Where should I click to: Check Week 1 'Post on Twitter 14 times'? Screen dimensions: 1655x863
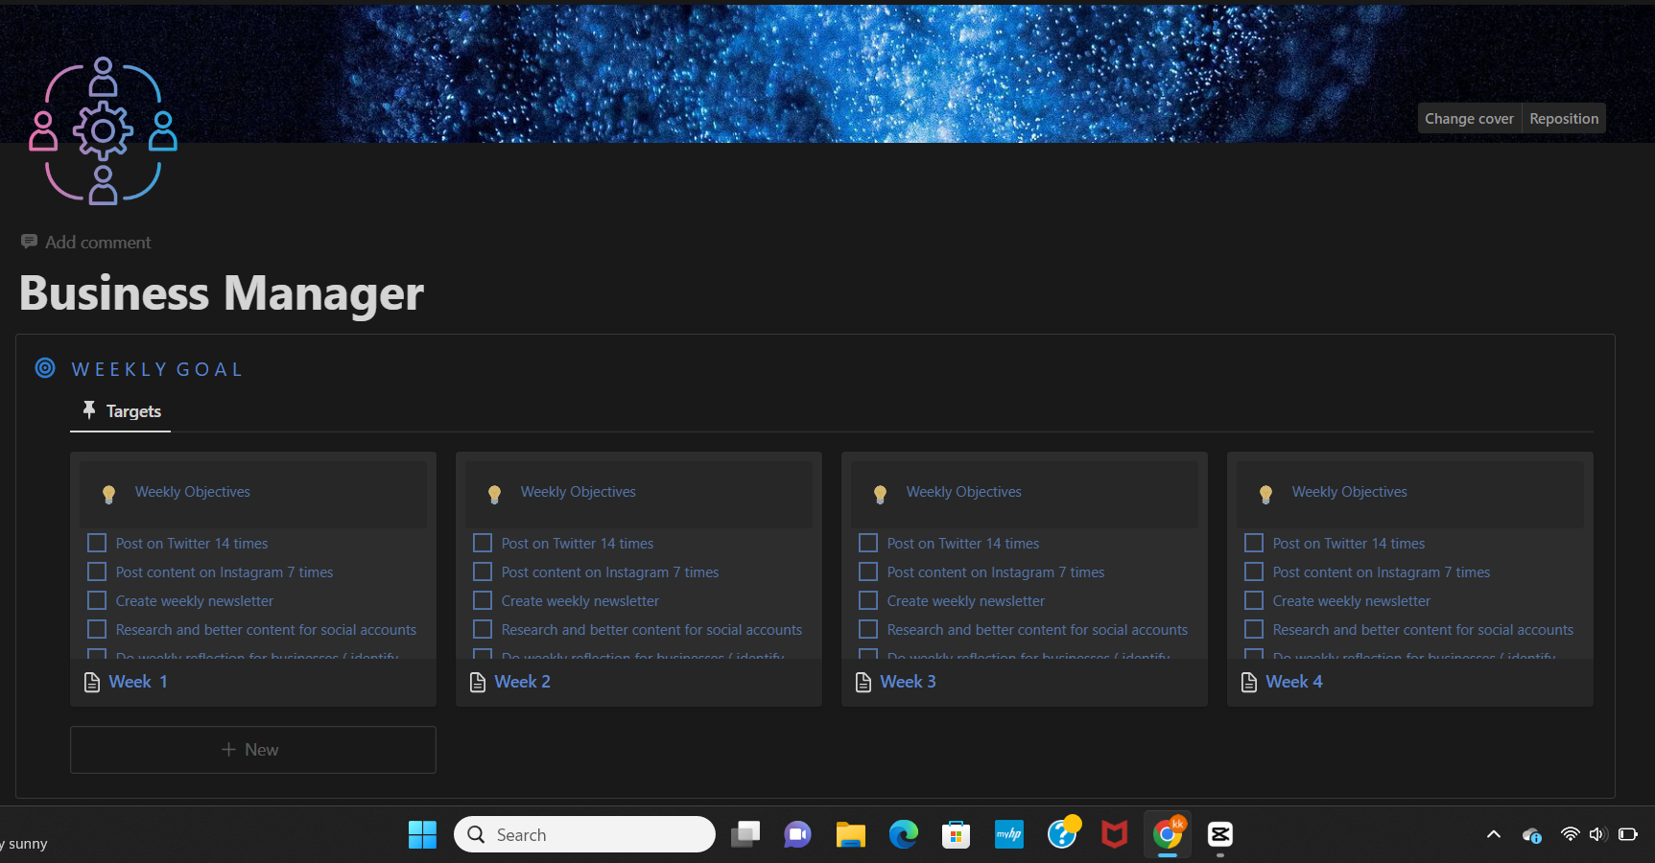point(97,544)
